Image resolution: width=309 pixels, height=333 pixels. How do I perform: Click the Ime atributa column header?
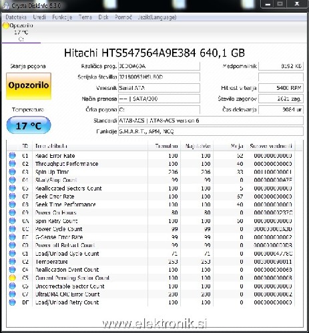point(90,146)
